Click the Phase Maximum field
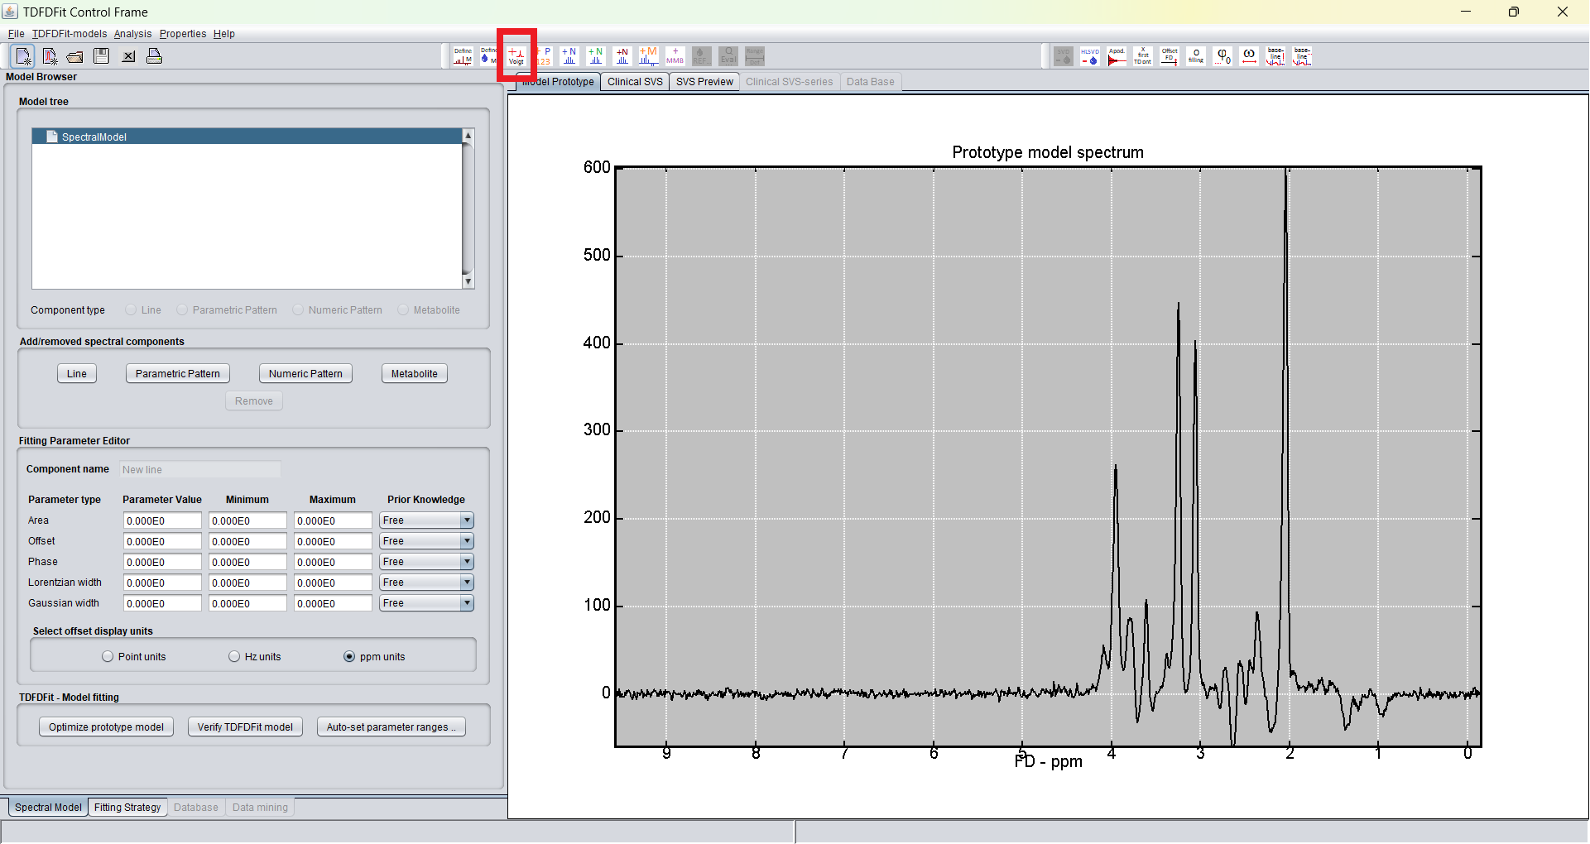This screenshot has width=1590, height=844. pyautogui.click(x=333, y=562)
